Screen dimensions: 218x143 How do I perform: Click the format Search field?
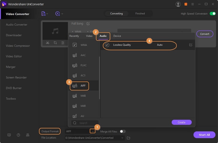[85, 123]
